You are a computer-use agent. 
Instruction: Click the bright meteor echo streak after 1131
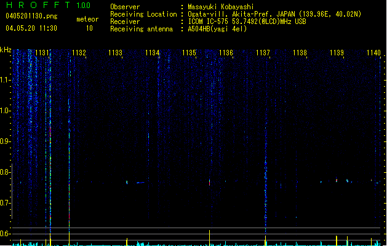point(50,142)
